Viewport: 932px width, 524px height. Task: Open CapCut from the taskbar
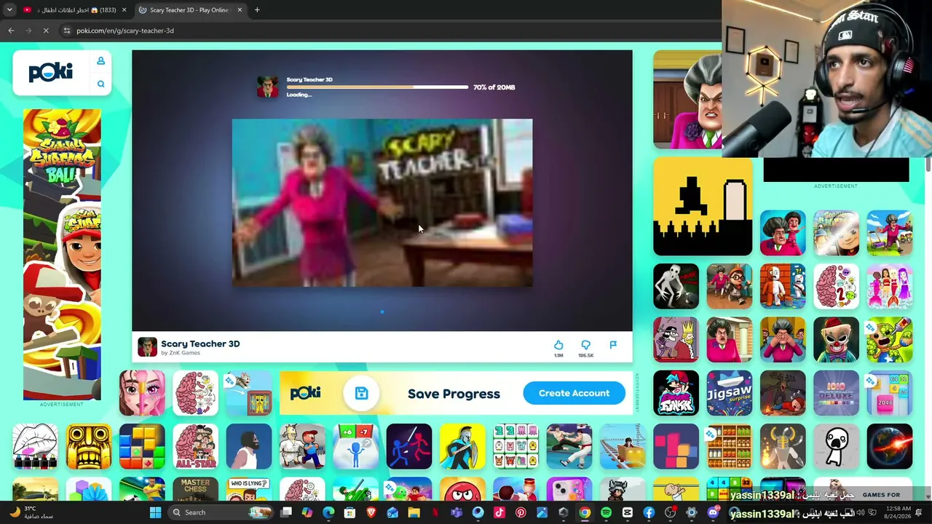pyautogui.click(x=628, y=512)
